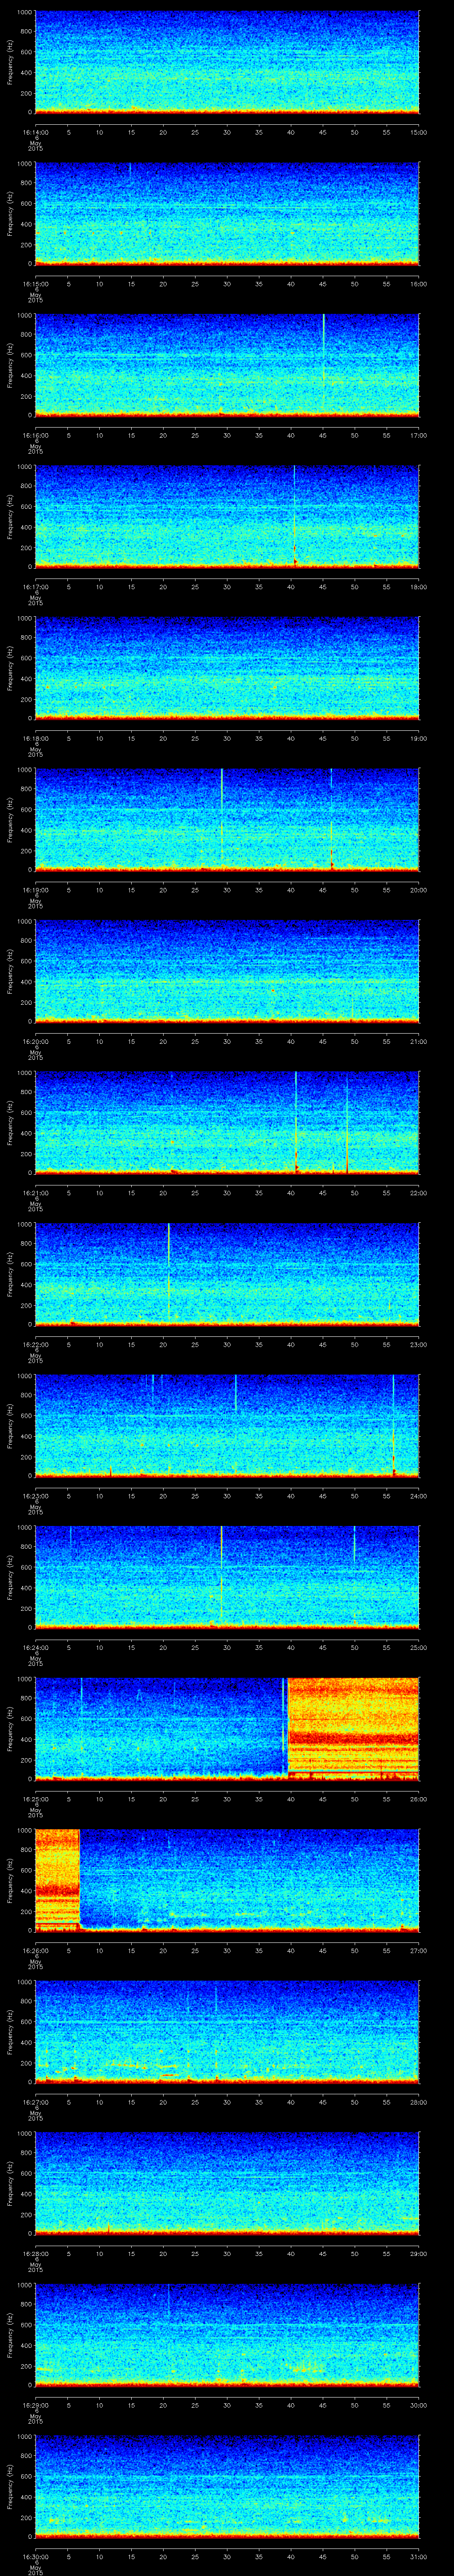Viewport: 454px width, 2576px height.
Task: Click the 16:21:00 start time label
Action: 35,1193
